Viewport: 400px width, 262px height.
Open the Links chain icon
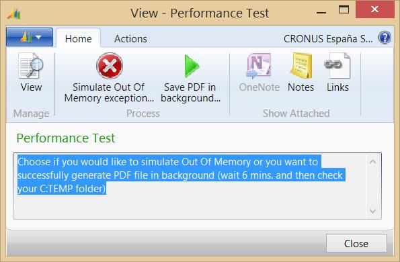point(337,66)
